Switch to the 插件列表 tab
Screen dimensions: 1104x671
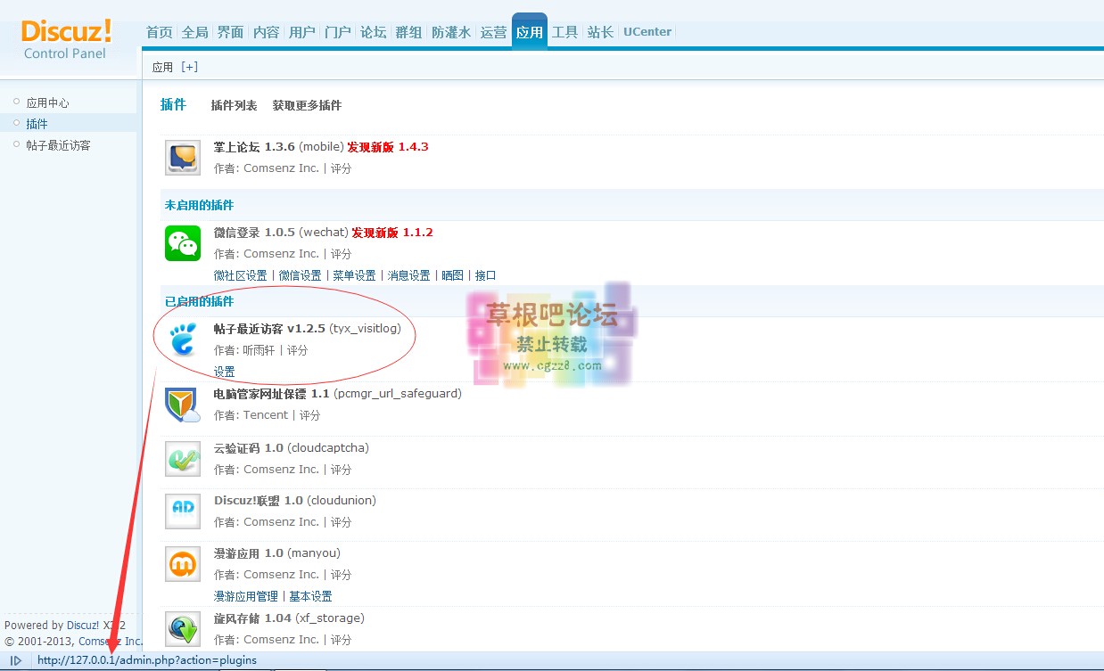coord(234,105)
